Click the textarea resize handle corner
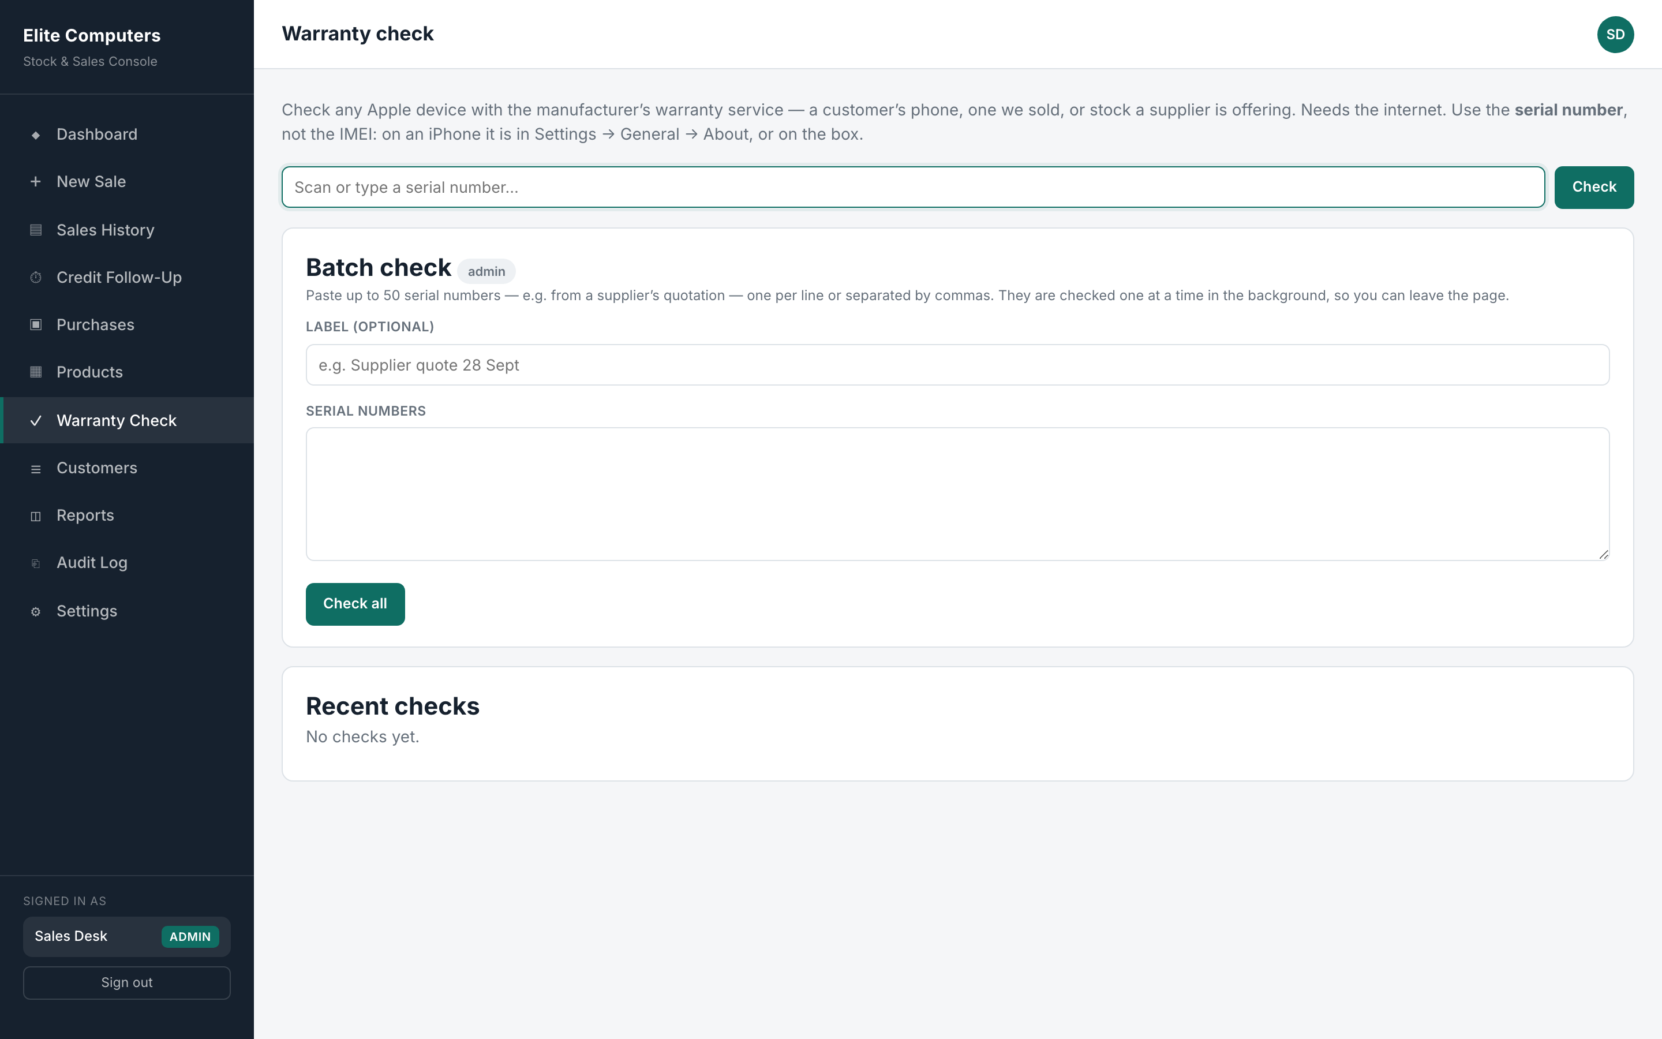This screenshot has width=1662, height=1039. tap(1603, 554)
